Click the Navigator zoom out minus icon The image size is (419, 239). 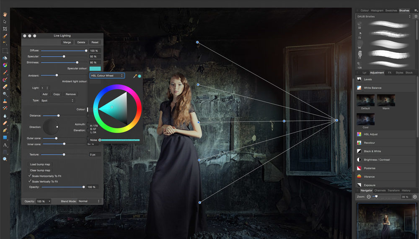pyautogui.click(x=368, y=197)
